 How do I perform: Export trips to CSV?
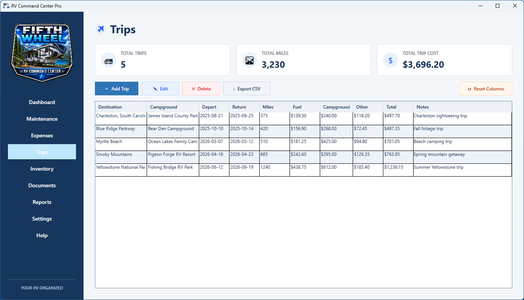(246, 89)
